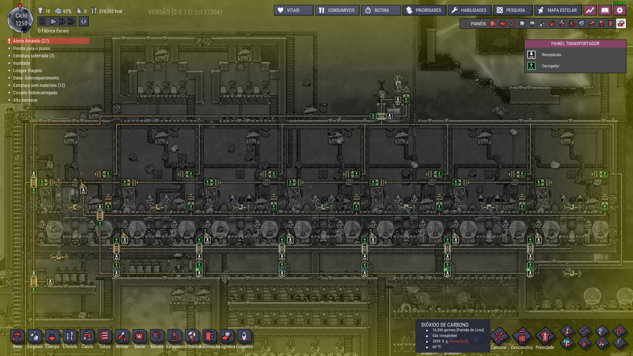Toggle the power overlay plug icon
Screen dimensions: 633x356
click(x=502, y=23)
